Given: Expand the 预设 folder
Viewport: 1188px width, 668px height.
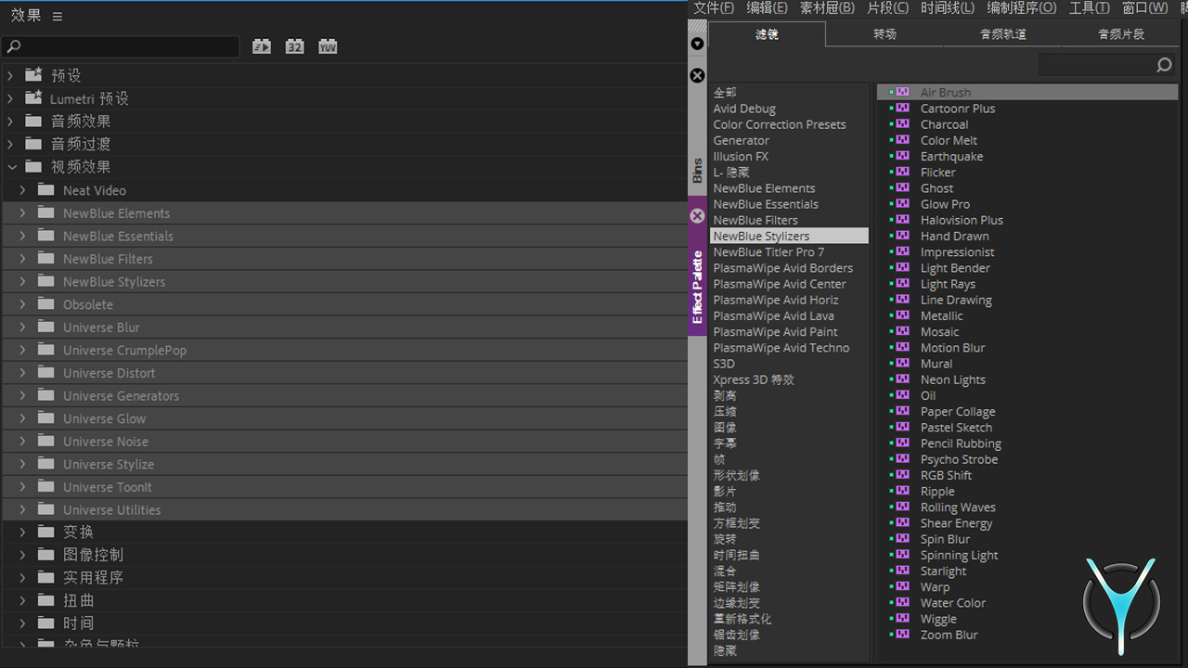Looking at the screenshot, I should [10, 75].
